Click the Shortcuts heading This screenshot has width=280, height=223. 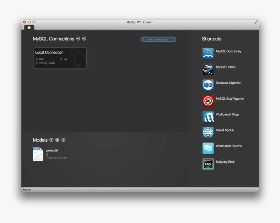212,39
